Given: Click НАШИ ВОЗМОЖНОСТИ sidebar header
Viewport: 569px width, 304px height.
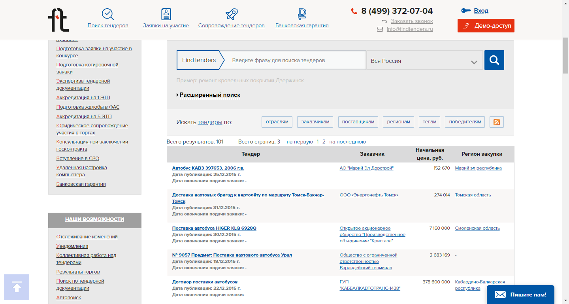Looking at the screenshot, I should [x=94, y=219].
